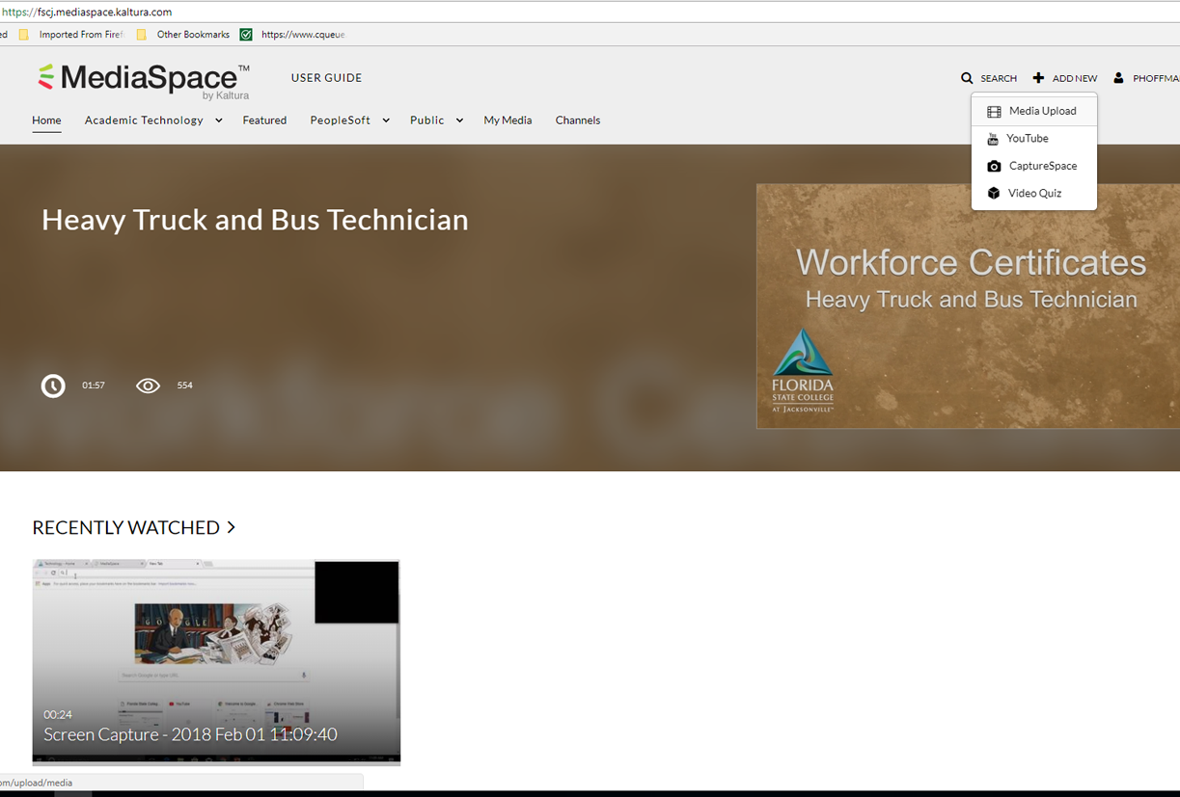Click the Add New plus icon
Image resolution: width=1180 pixels, height=797 pixels.
(1038, 78)
